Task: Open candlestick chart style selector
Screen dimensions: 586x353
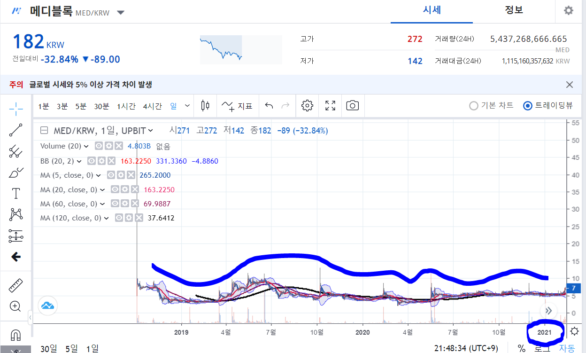Action: [205, 106]
